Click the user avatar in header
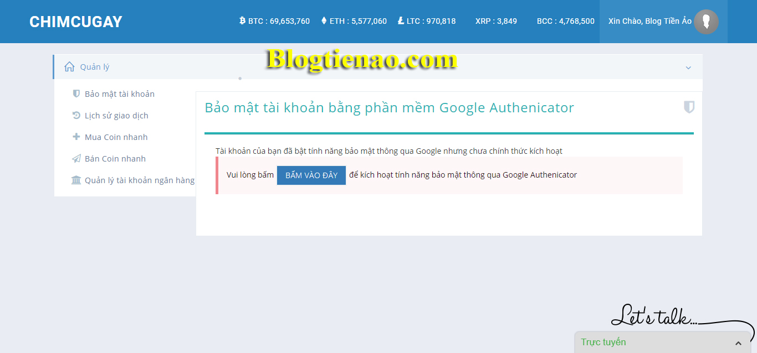The height and width of the screenshot is (353, 757). point(706,22)
